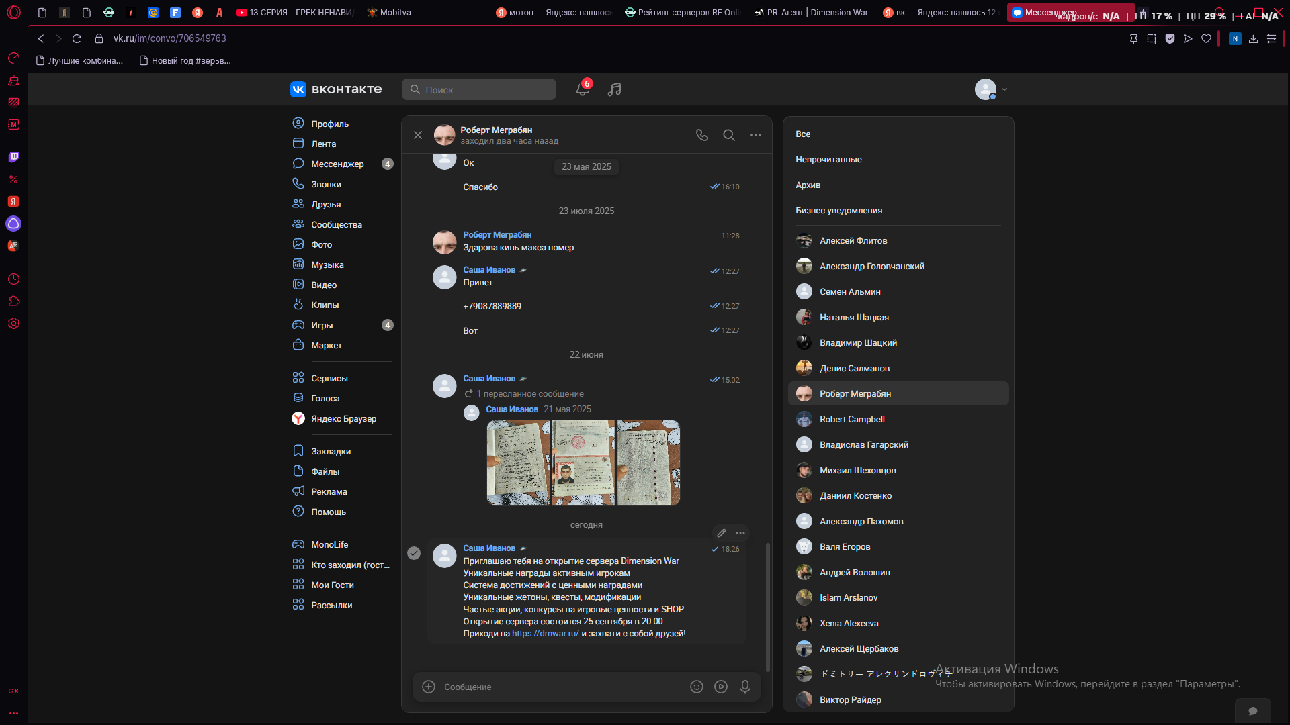This screenshot has height=725, width=1290.
Task: Open the forwarded message label
Action: [529, 394]
